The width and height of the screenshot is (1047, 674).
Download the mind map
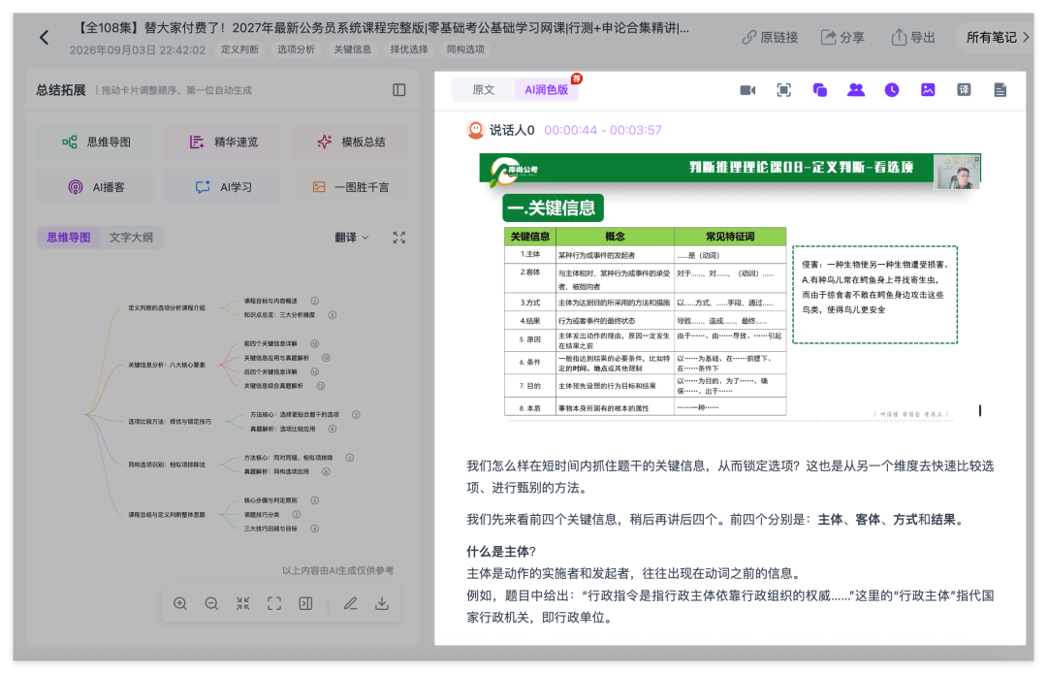(382, 604)
